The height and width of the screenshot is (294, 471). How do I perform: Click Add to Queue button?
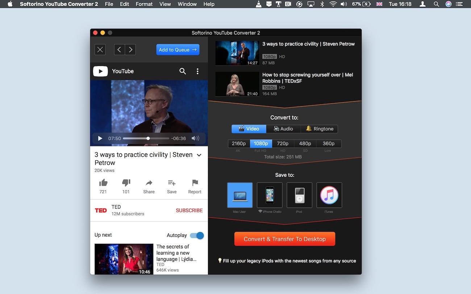(x=178, y=50)
